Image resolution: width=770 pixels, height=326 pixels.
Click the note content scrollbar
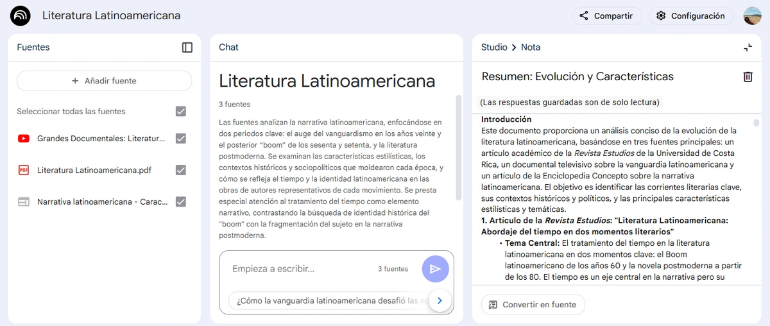757,123
